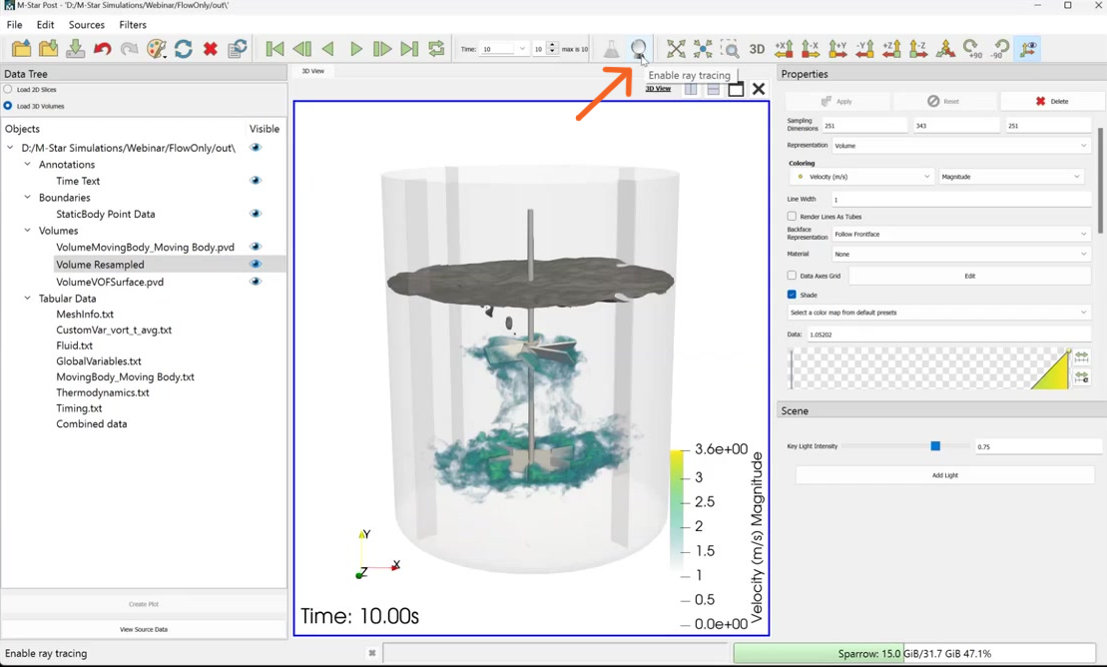
Task: Step back one frame
Action: [x=302, y=49]
